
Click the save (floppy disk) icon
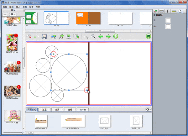(x=44, y=37)
